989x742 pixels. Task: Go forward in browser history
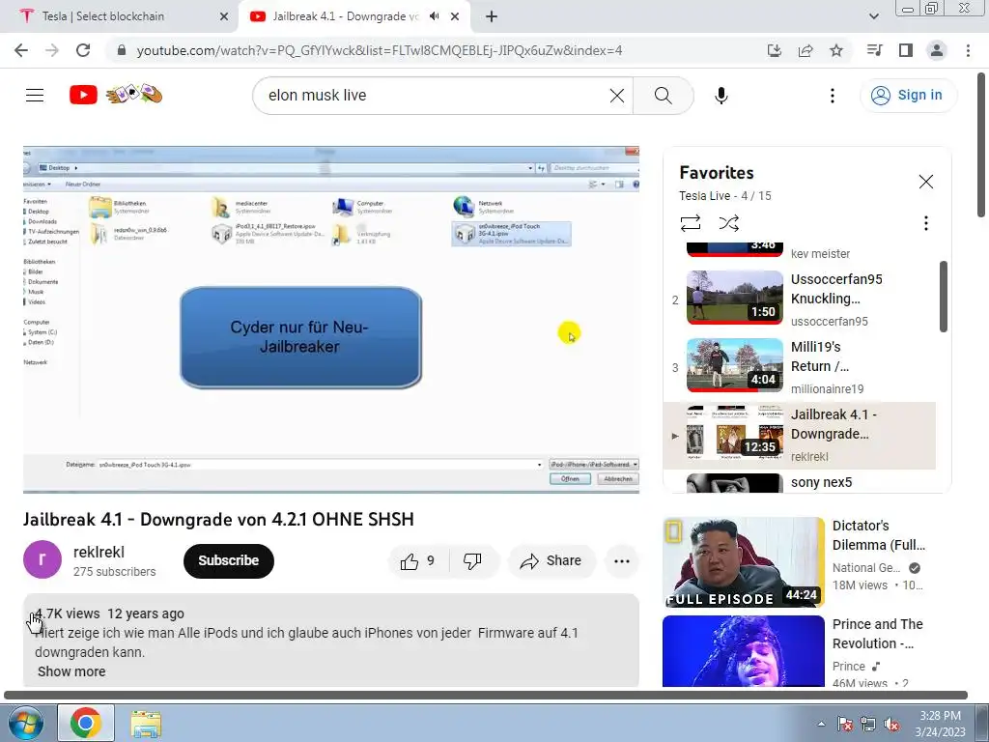52,50
